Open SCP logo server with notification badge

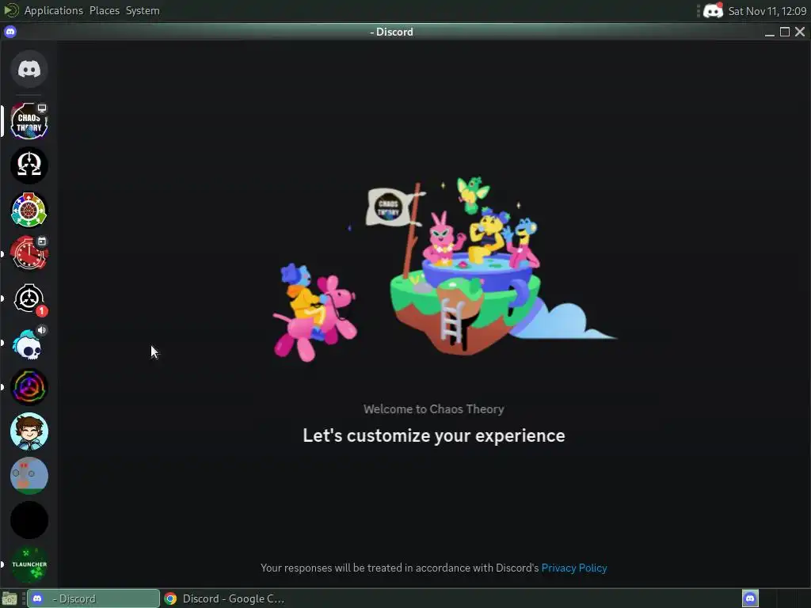[x=29, y=298]
